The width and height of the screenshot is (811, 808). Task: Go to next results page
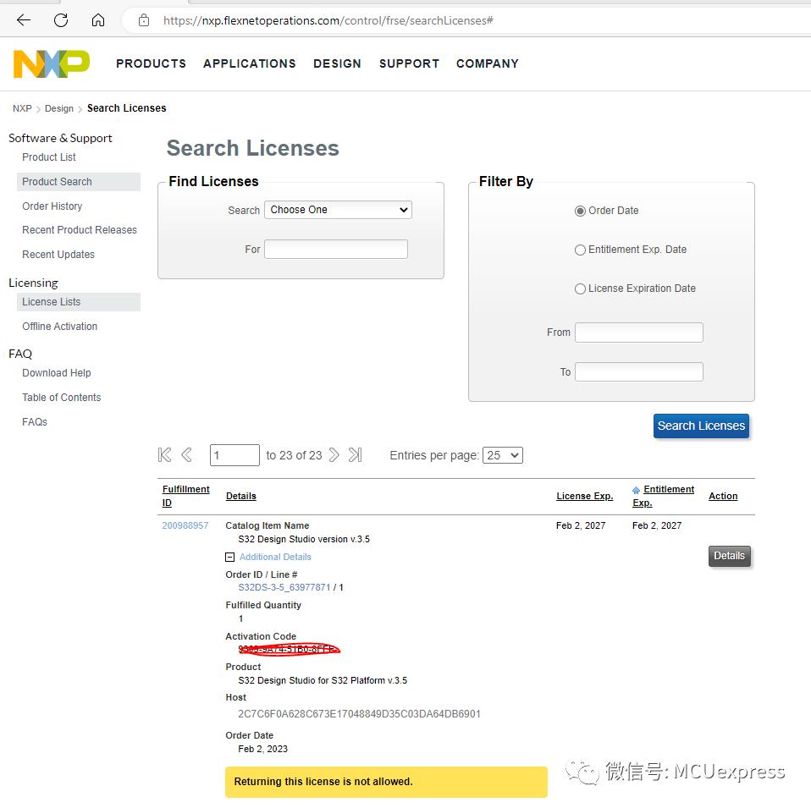334,455
